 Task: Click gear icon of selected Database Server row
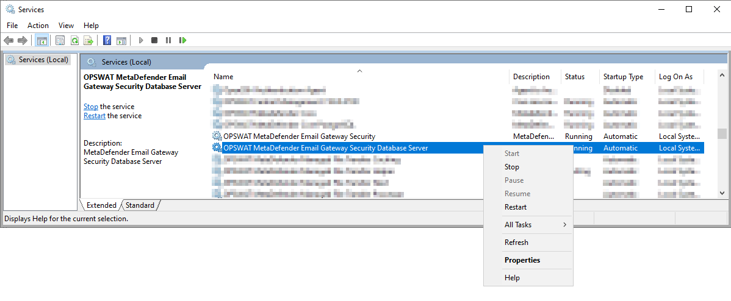click(217, 148)
